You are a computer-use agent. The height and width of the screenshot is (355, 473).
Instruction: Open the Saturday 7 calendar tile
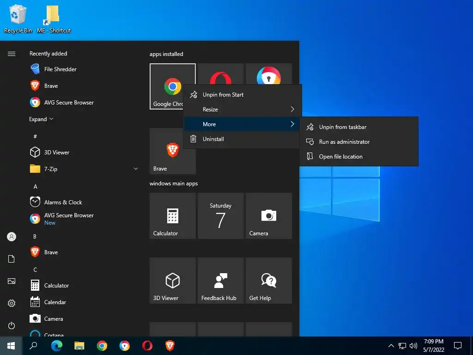pyautogui.click(x=221, y=216)
